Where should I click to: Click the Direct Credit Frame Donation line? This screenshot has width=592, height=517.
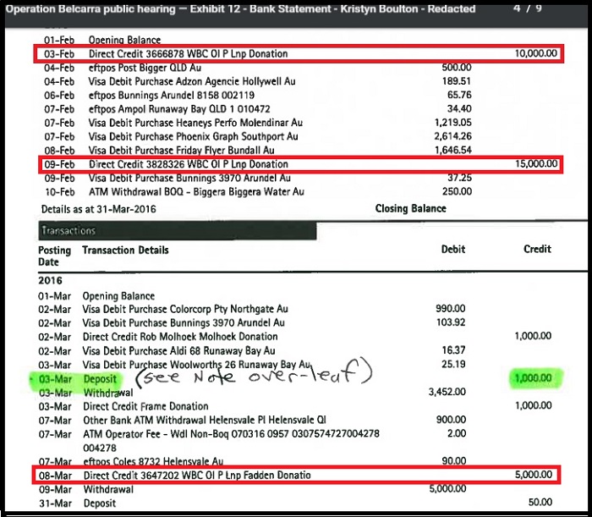pyautogui.click(x=145, y=406)
